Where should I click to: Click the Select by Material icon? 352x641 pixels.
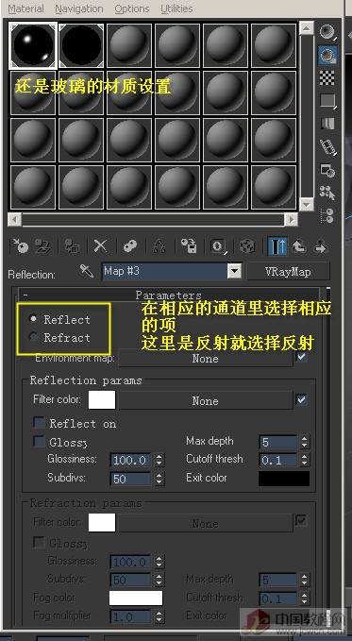click(327, 193)
